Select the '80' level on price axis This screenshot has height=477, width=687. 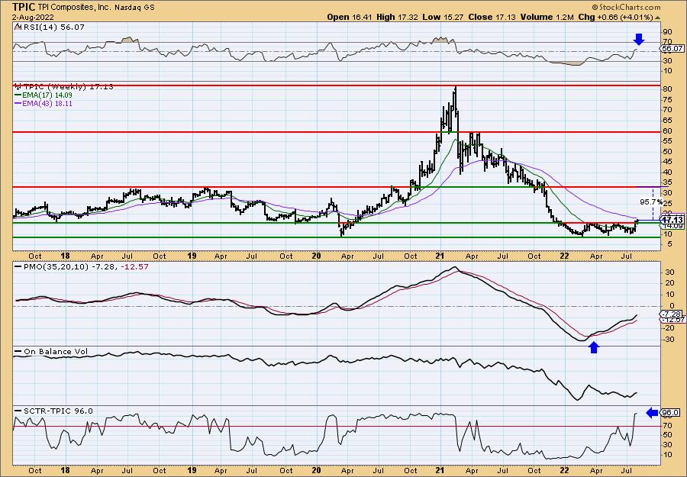[x=668, y=89]
